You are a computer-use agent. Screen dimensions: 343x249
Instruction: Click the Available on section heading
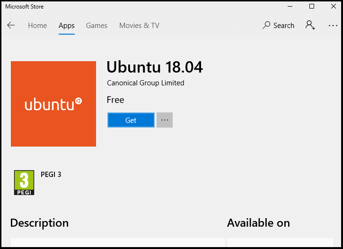[x=258, y=223]
